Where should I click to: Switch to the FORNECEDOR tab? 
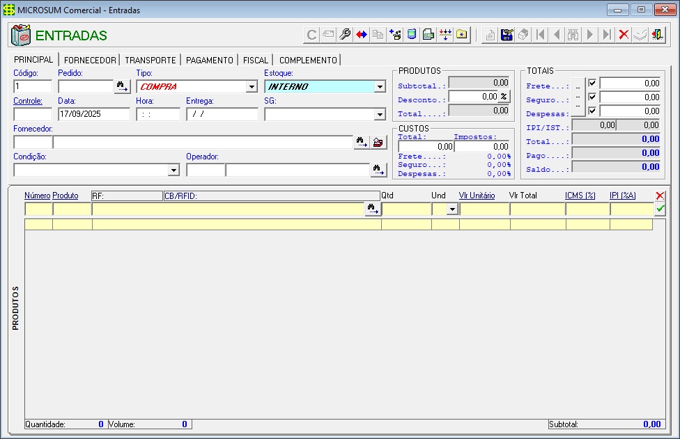90,61
